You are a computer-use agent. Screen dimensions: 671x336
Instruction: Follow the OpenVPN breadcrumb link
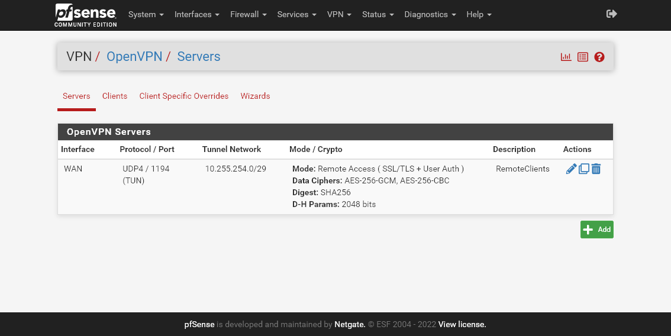pyautogui.click(x=134, y=57)
